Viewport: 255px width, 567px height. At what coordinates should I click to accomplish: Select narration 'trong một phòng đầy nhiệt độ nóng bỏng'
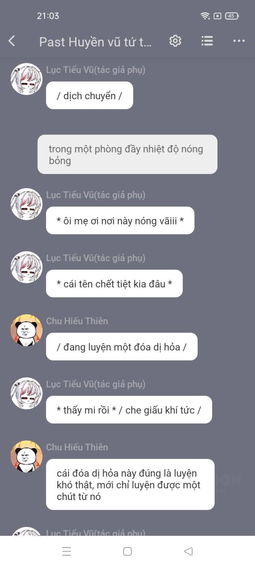(x=127, y=154)
